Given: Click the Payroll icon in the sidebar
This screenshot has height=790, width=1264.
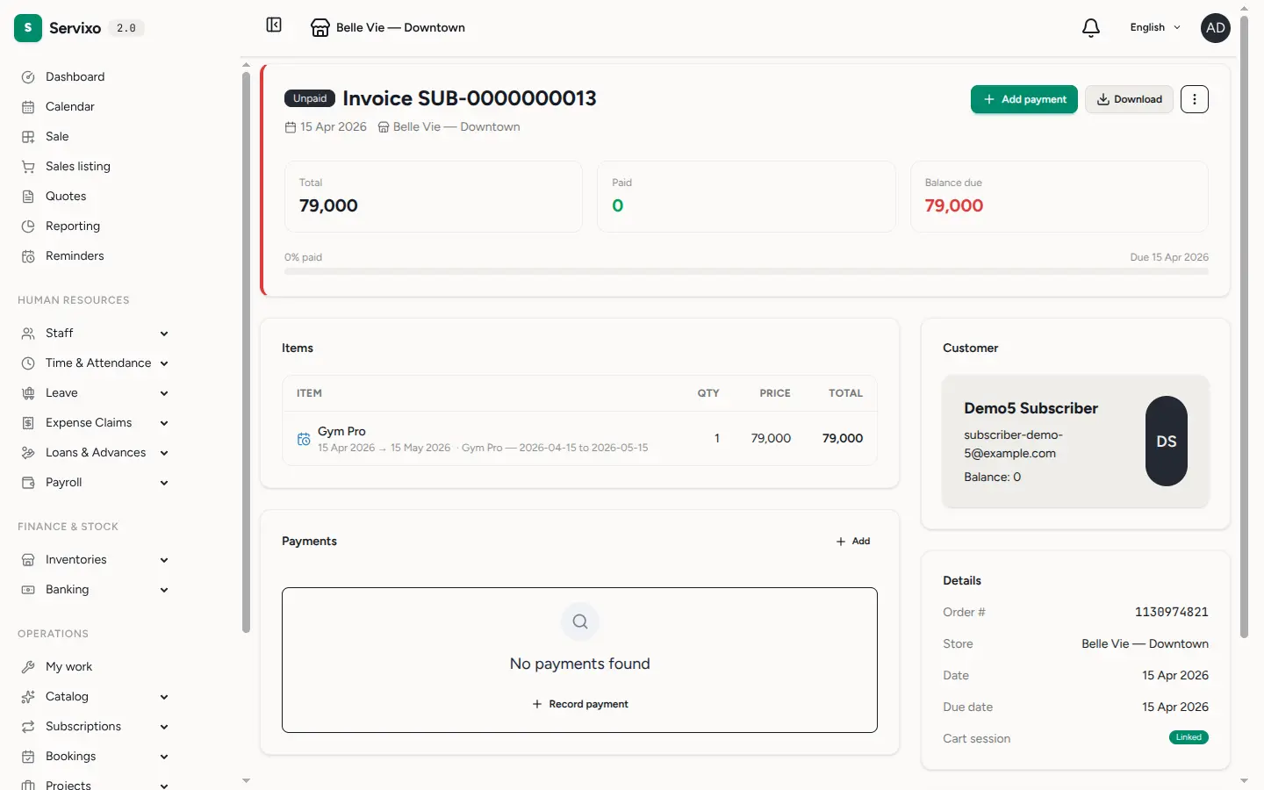Looking at the screenshot, I should (28, 483).
